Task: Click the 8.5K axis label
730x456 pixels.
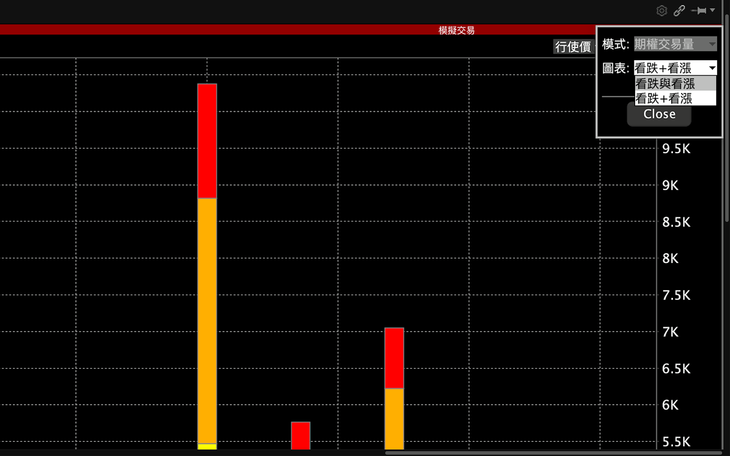Action: [676, 222]
